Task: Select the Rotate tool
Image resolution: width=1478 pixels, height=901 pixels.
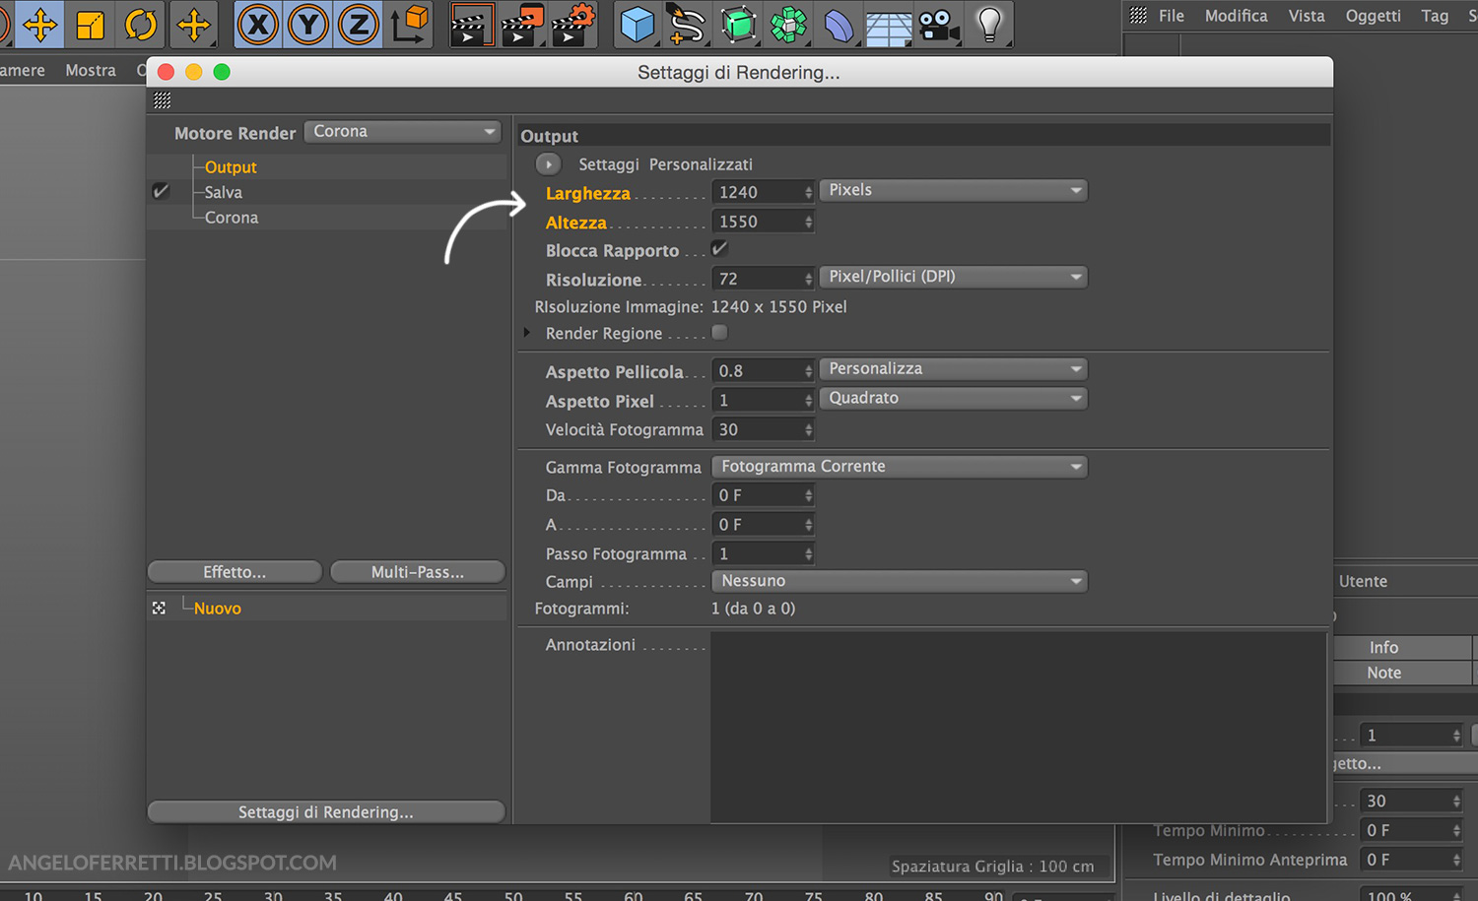Action: click(x=141, y=25)
